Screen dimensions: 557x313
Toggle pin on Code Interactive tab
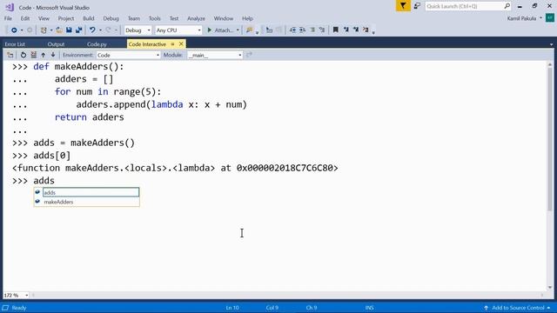172,44
